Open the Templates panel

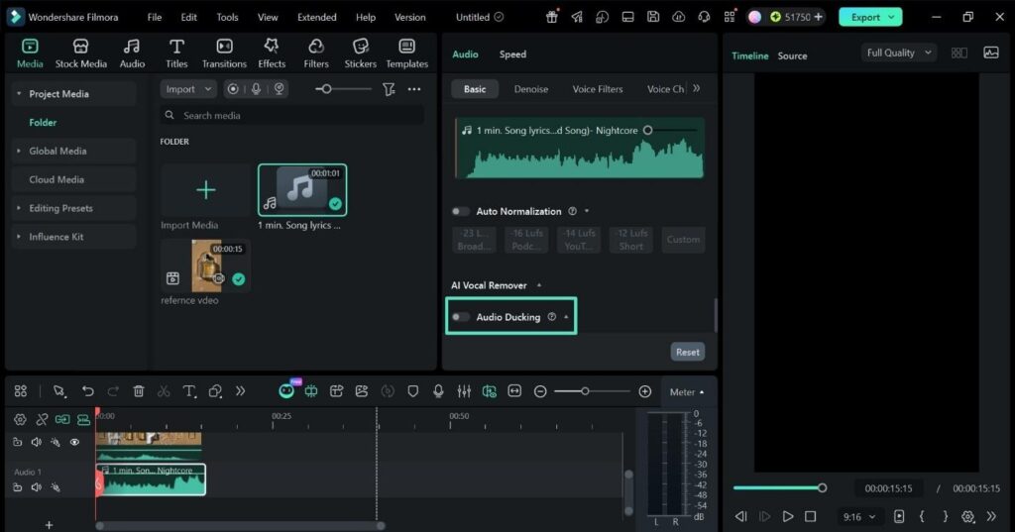point(406,53)
